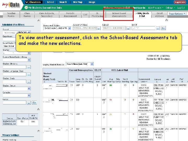188x141 pixels.
Task: Click the Student Ethnicity input field
Action: 15,67
